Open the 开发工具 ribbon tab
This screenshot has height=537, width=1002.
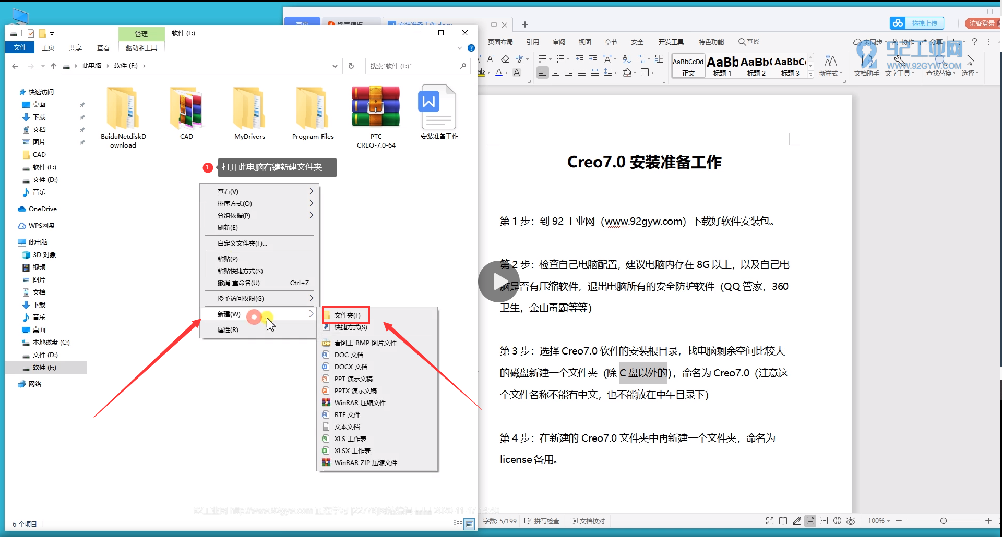671,42
